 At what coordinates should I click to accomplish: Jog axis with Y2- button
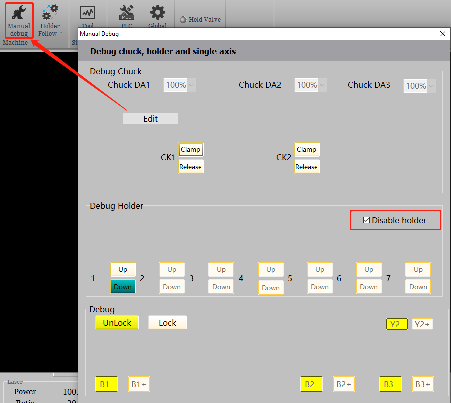[x=397, y=324]
